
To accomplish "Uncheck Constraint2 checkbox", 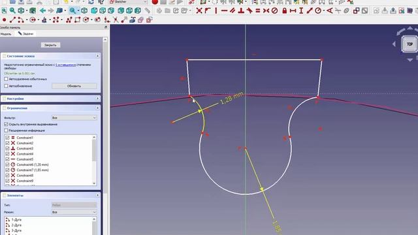I will (x=7, y=143).
